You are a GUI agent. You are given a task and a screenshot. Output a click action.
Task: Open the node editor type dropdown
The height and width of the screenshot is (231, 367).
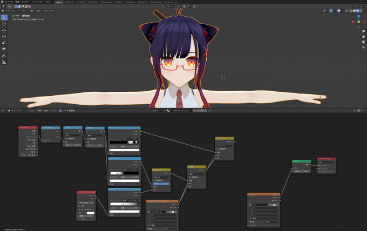point(4,111)
